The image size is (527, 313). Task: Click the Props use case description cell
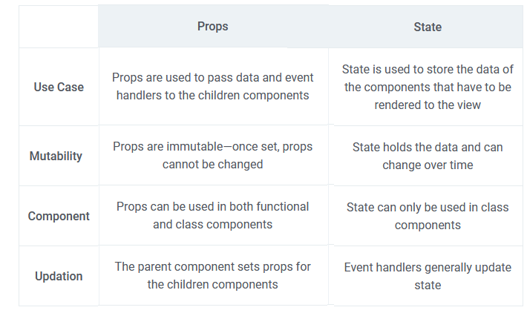pos(213,86)
